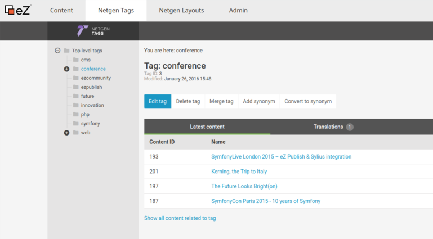Click the web folder icon
Viewport: 433px width, 239px height.
pyautogui.click(x=75, y=132)
